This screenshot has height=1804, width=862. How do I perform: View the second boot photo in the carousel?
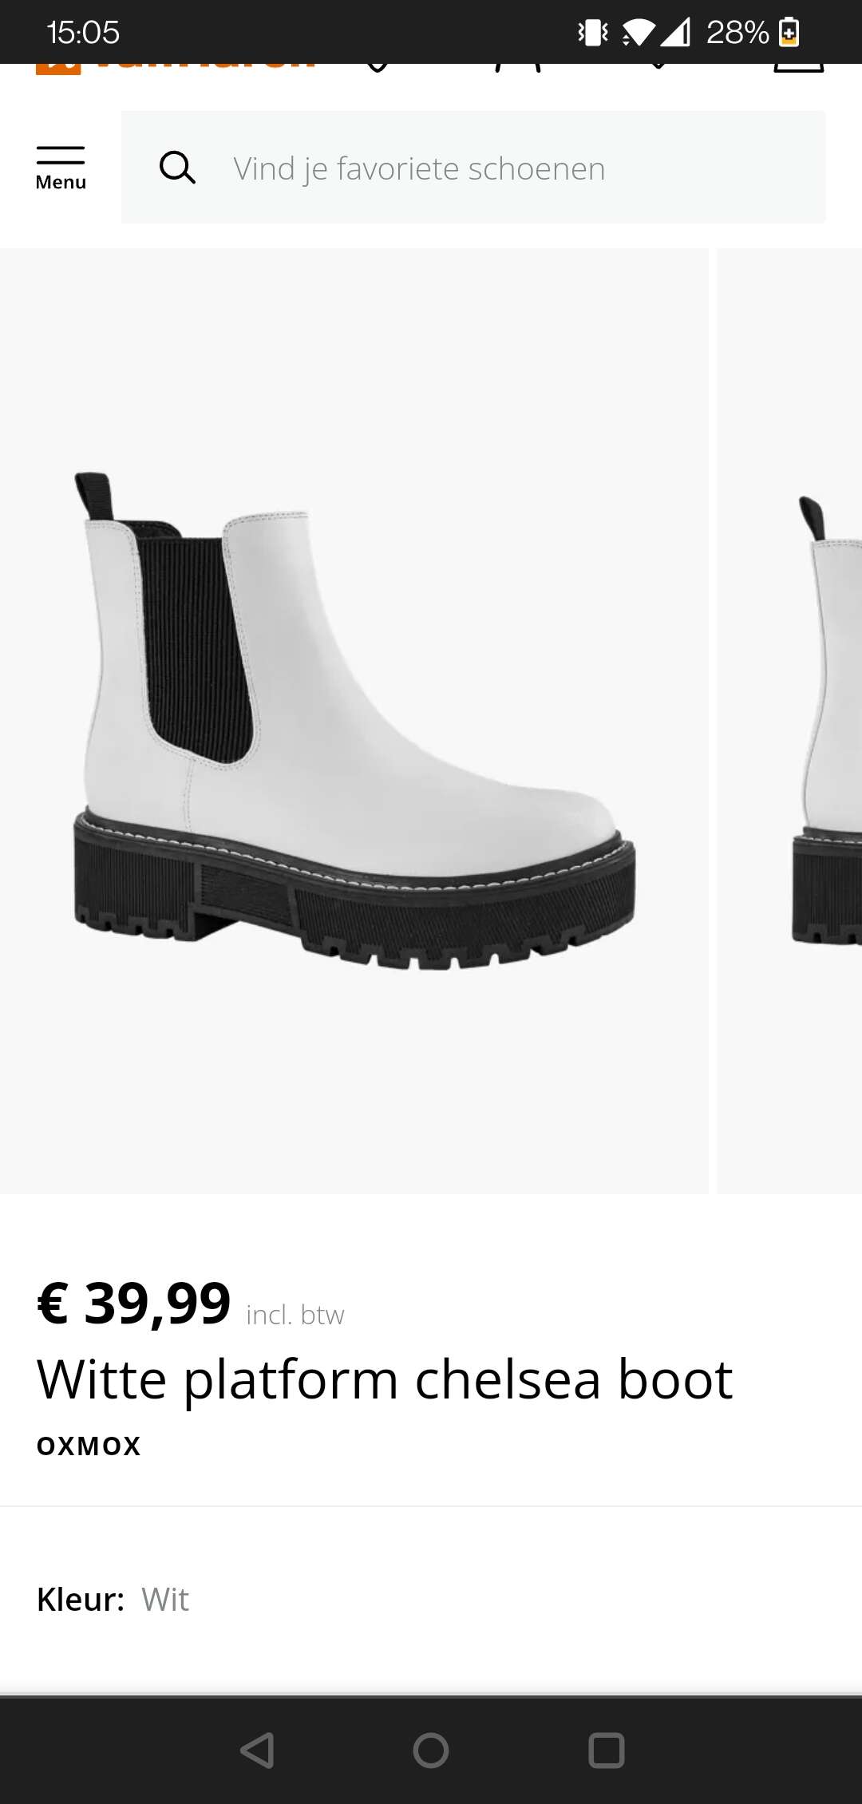[789, 721]
